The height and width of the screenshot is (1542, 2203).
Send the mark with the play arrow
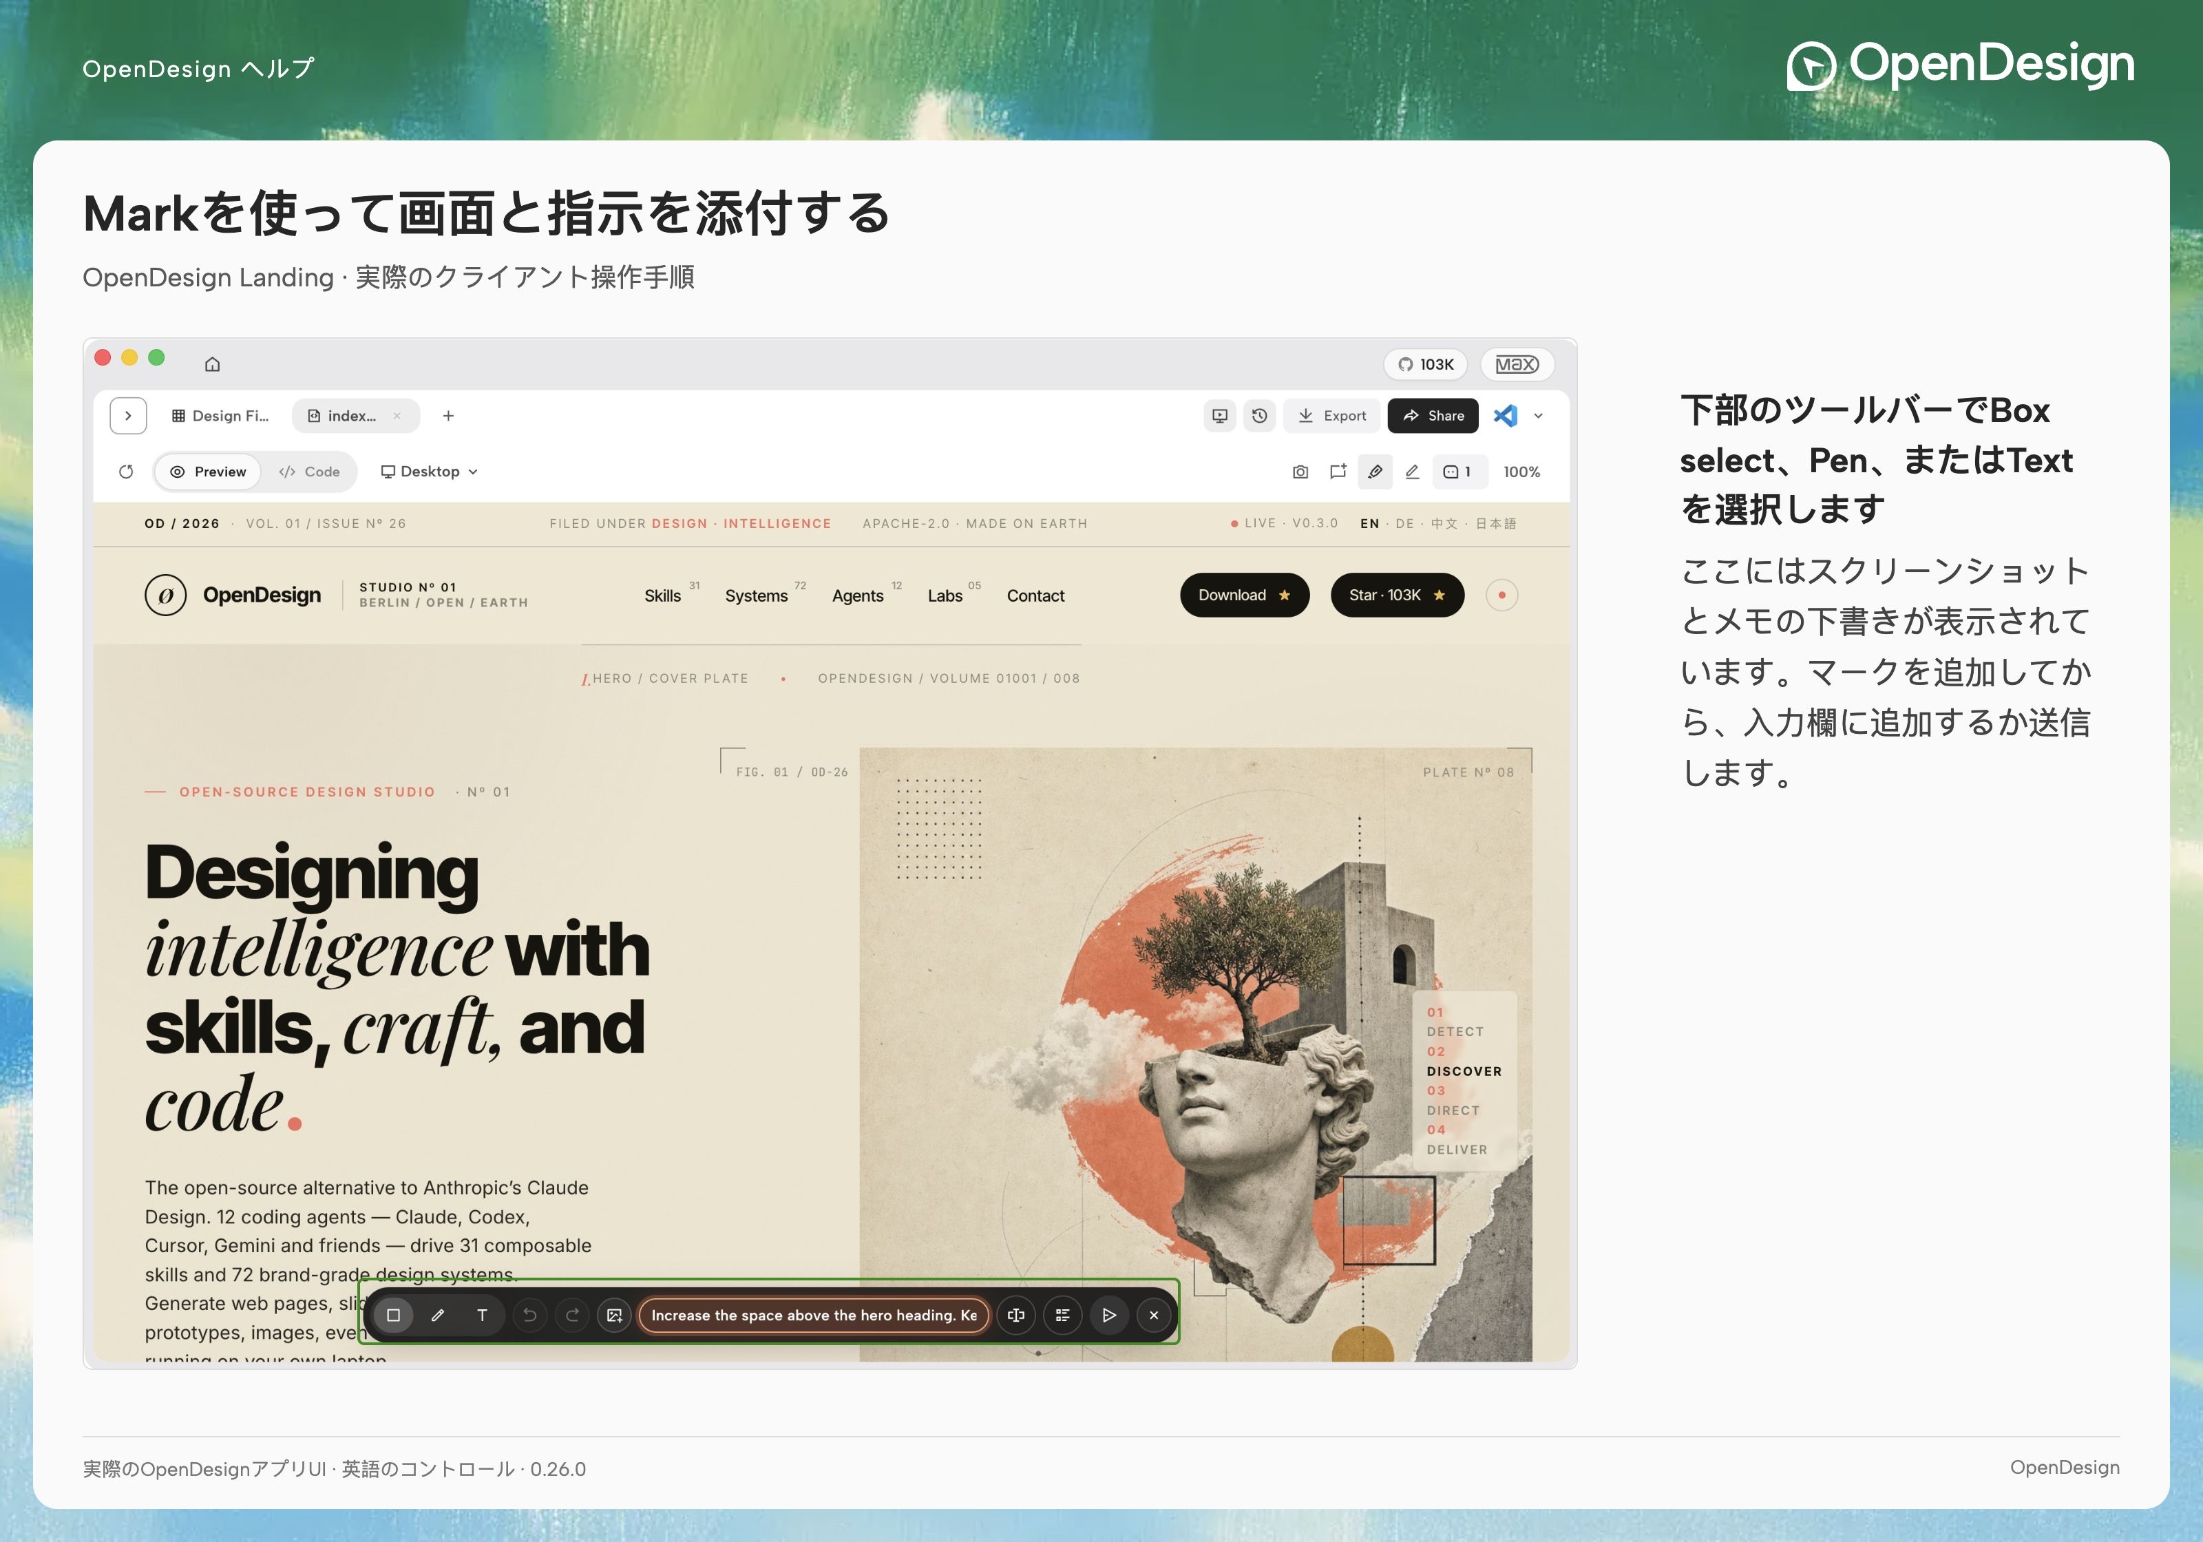pos(1108,1315)
